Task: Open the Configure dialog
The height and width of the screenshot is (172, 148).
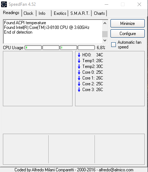Action: pyautogui.click(x=127, y=34)
